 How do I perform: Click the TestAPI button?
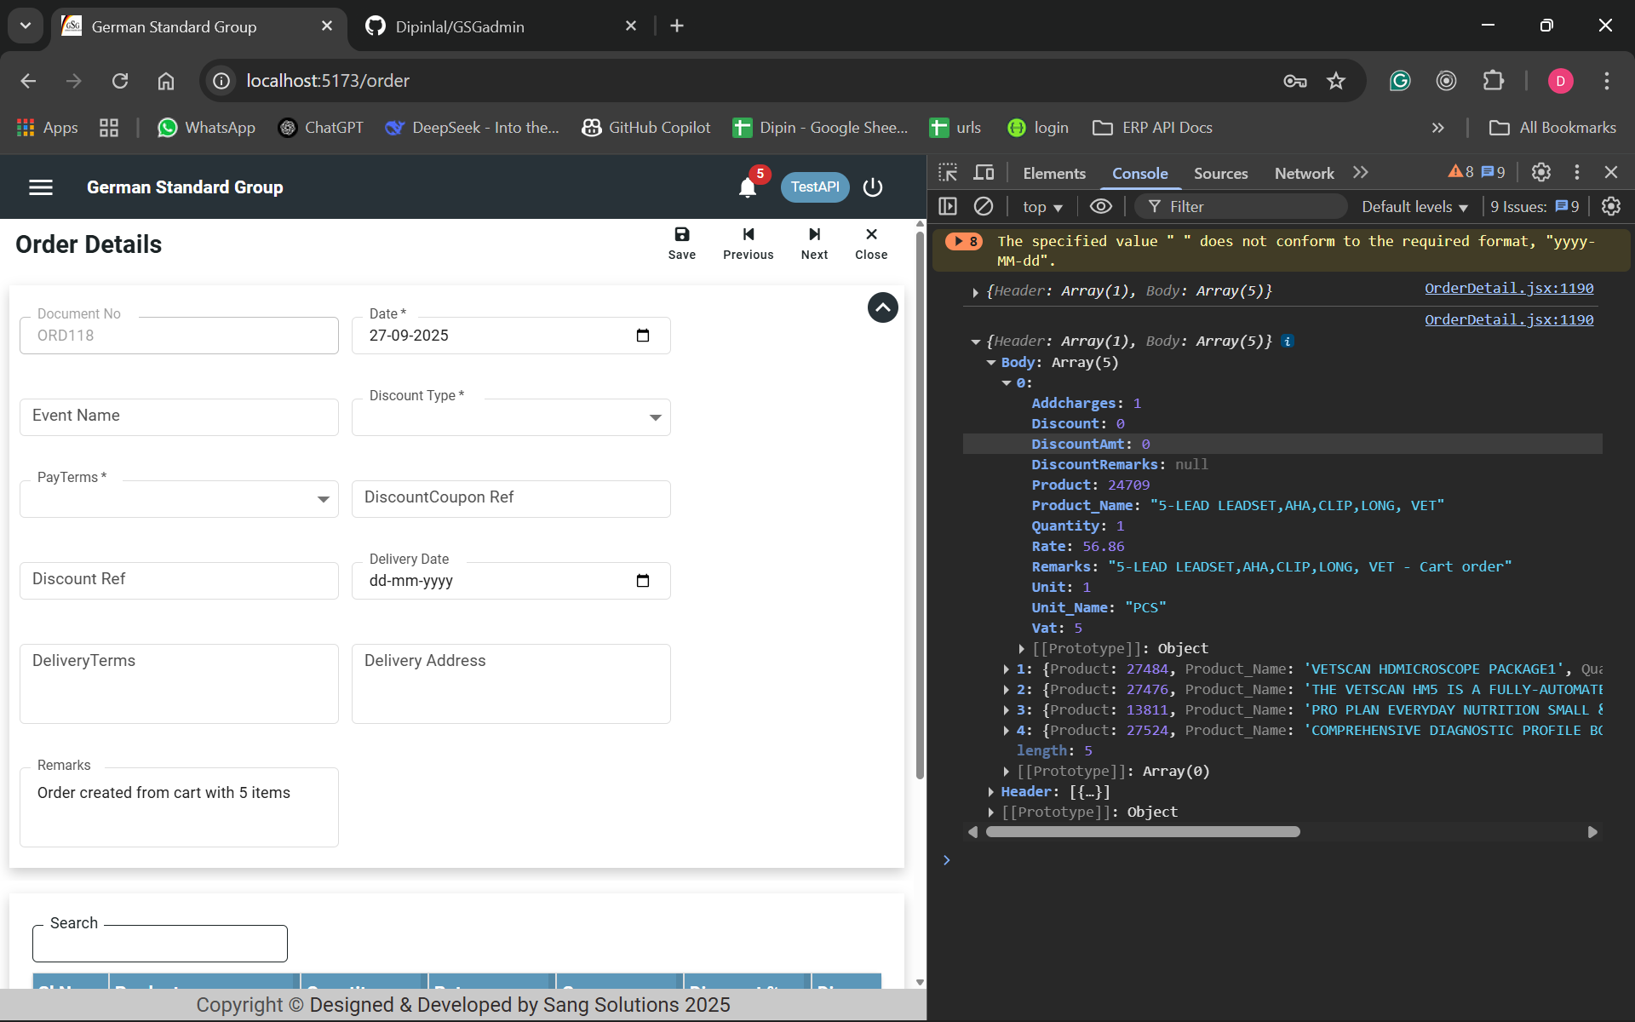pyautogui.click(x=814, y=187)
